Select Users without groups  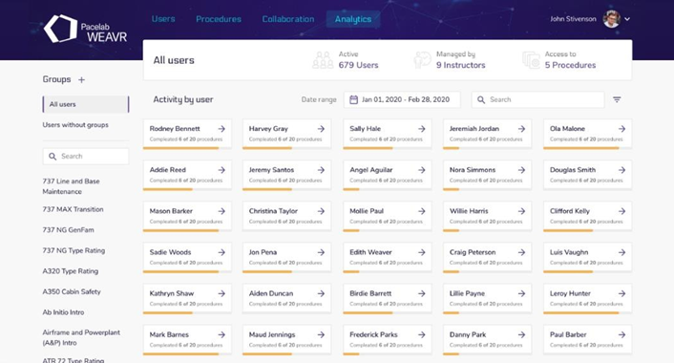(75, 125)
